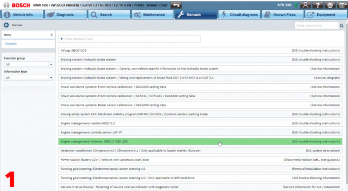Click the green KTS 590 connection icon
Image resolution: width=348 pixels, height=191 pixels.
[x=296, y=5]
